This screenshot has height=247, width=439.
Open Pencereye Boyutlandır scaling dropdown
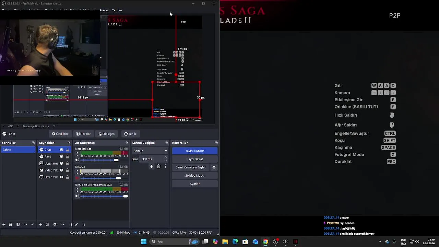(39, 126)
